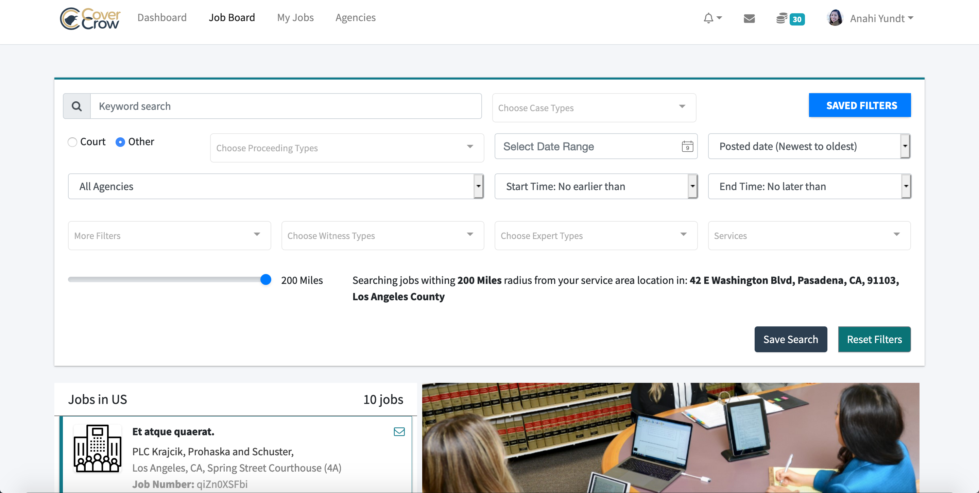979x493 pixels.
Task: Open Choose Proceeding Types dropdown
Action: [347, 148]
